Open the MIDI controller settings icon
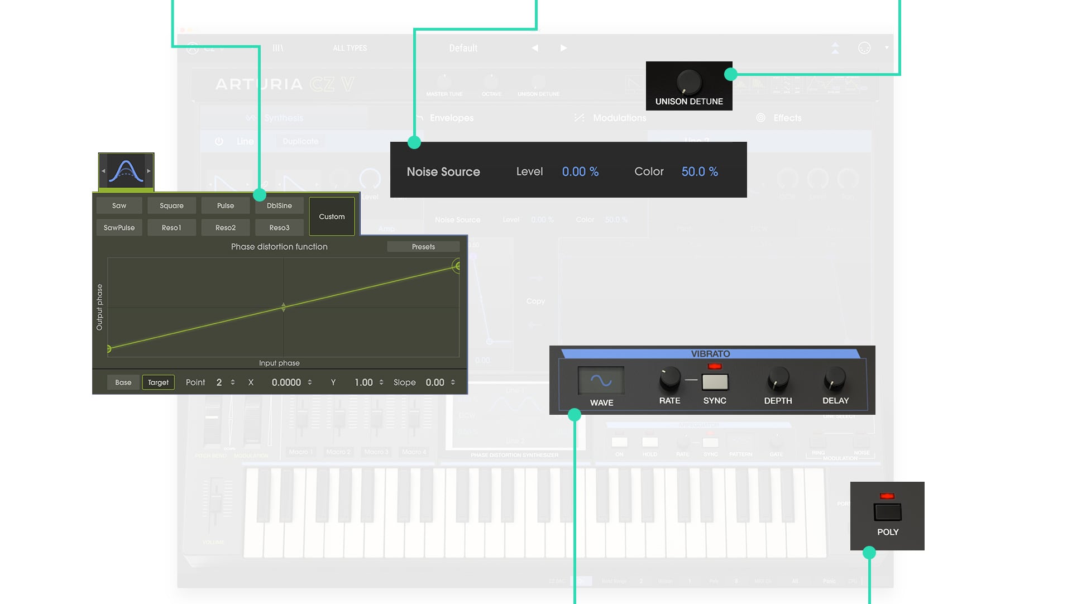1072x604 pixels. (x=864, y=48)
